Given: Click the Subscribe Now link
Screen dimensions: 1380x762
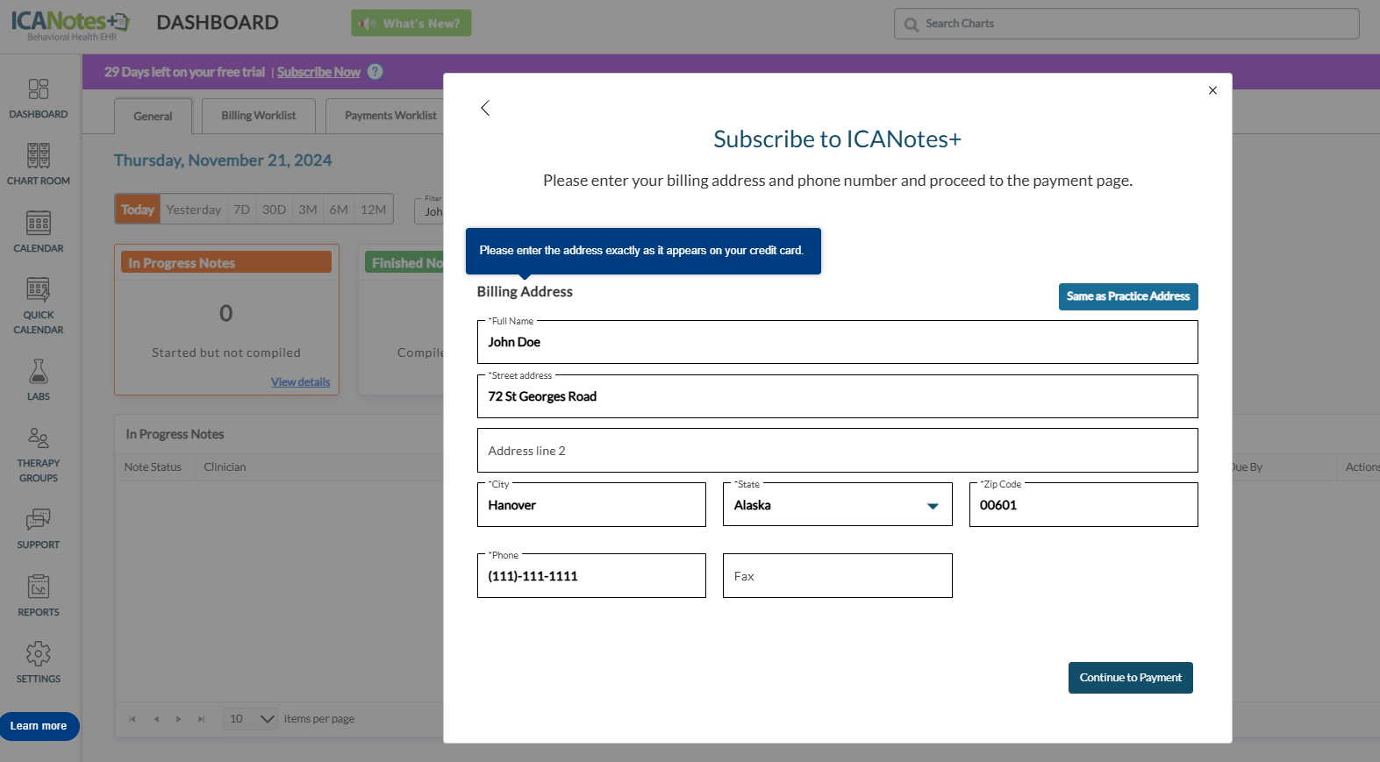Looking at the screenshot, I should [x=318, y=72].
